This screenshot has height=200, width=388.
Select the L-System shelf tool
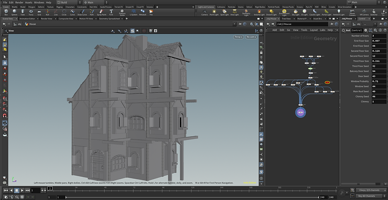pos(134,13)
